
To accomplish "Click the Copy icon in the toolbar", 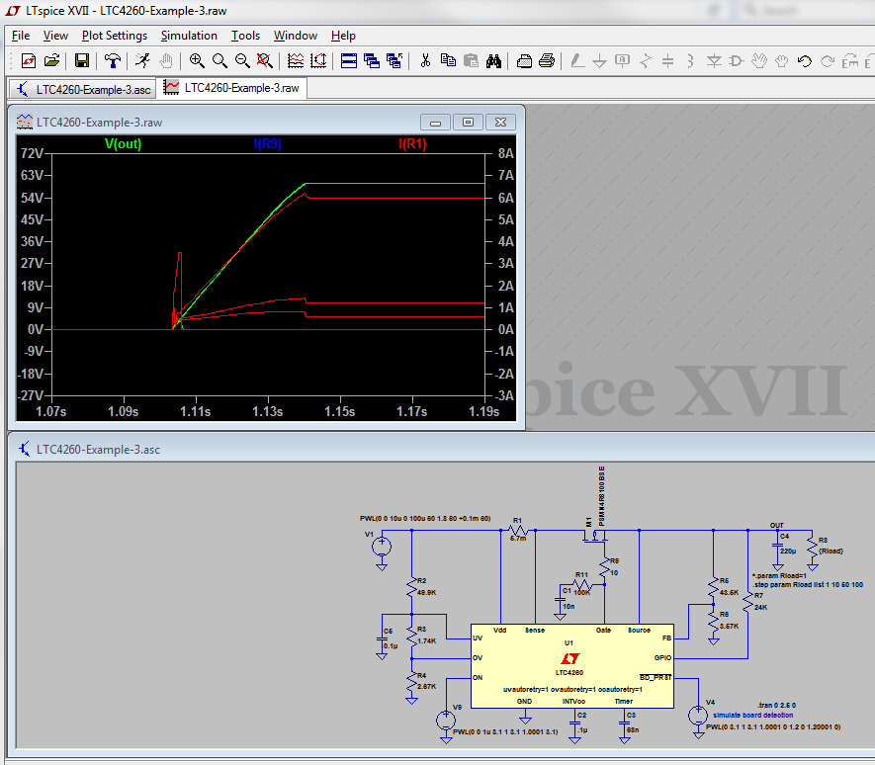I will click(x=448, y=60).
